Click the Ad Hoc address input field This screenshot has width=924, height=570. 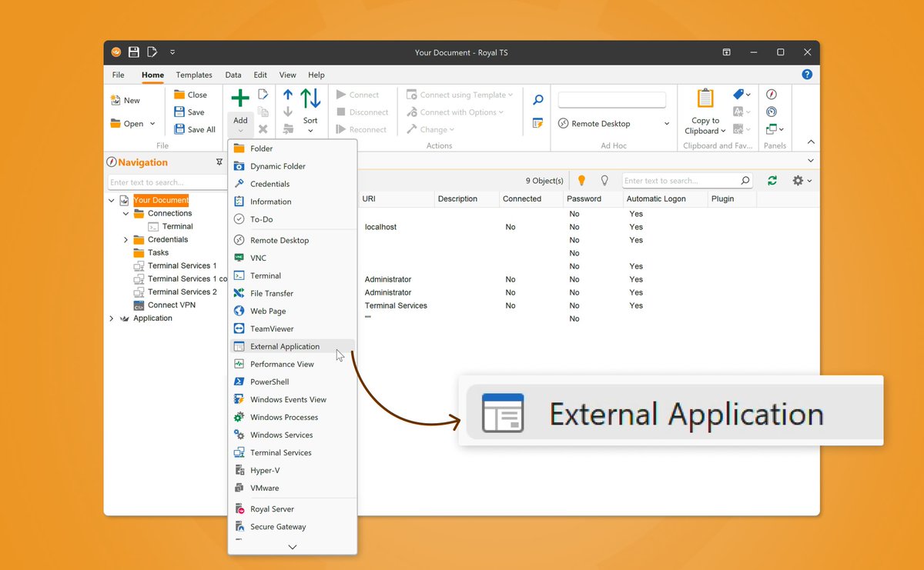(x=612, y=100)
